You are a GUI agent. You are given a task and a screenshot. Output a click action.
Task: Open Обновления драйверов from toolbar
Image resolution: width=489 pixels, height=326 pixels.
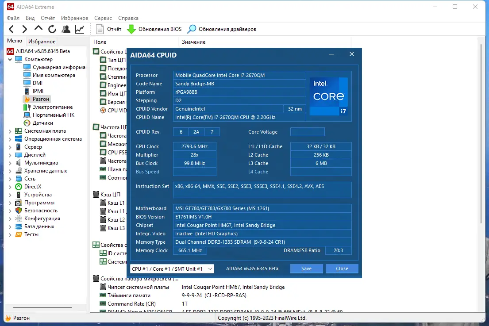point(222,29)
